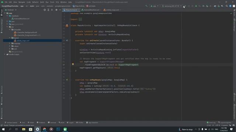The image size is (236, 132).
Task: Collapse the res folder
Action: tap(7, 27)
